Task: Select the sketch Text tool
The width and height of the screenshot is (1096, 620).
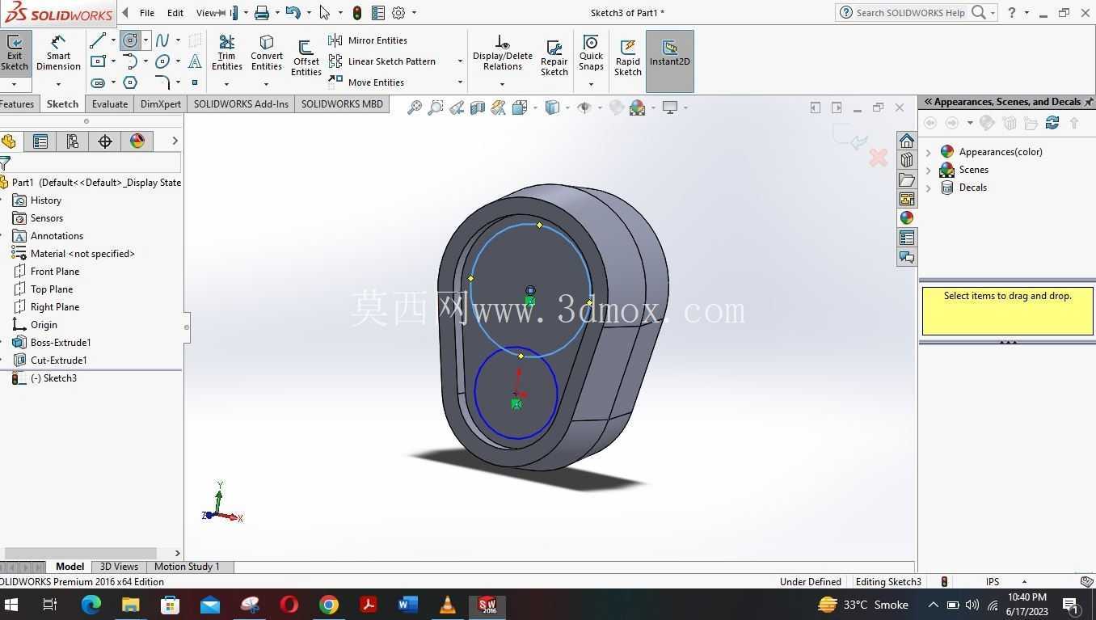Action: [x=195, y=61]
